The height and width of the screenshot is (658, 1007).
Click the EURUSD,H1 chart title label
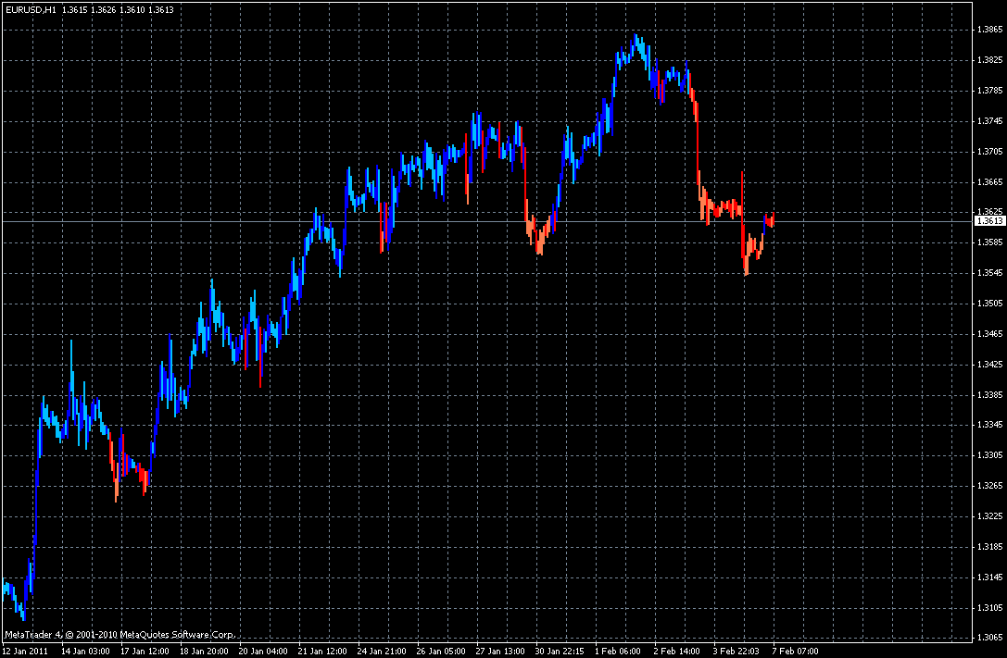pos(31,9)
